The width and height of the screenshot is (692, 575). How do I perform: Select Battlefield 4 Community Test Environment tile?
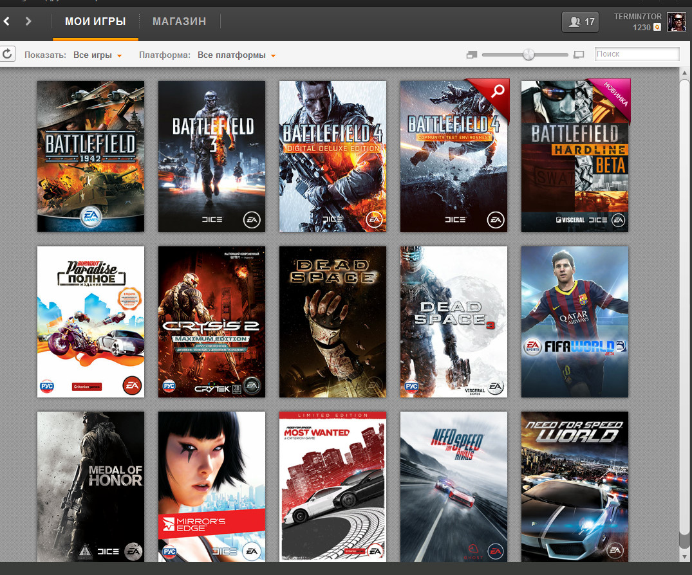pyautogui.click(x=454, y=156)
